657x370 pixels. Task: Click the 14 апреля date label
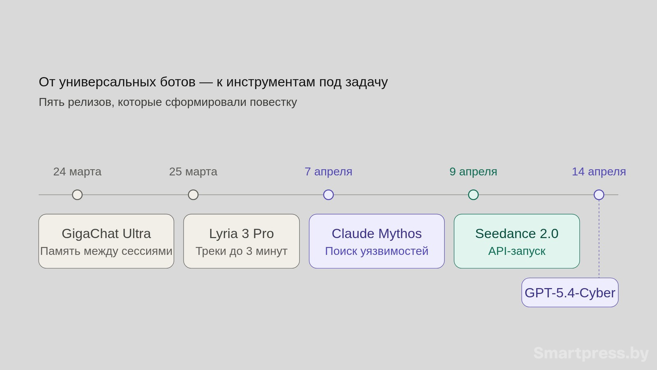click(599, 172)
